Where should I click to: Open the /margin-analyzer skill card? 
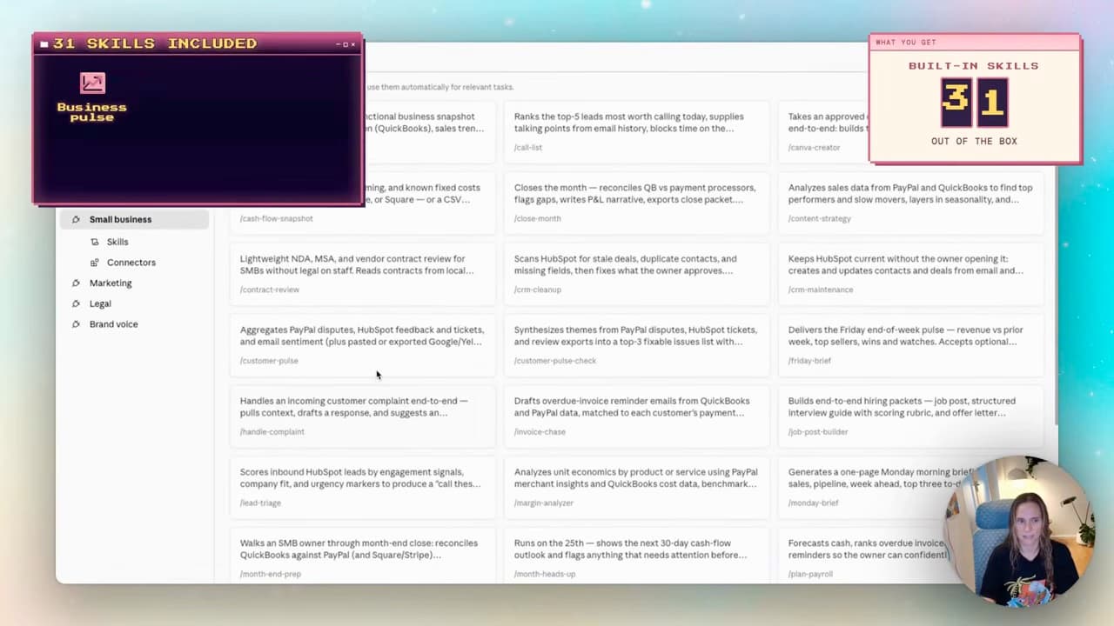click(x=637, y=487)
